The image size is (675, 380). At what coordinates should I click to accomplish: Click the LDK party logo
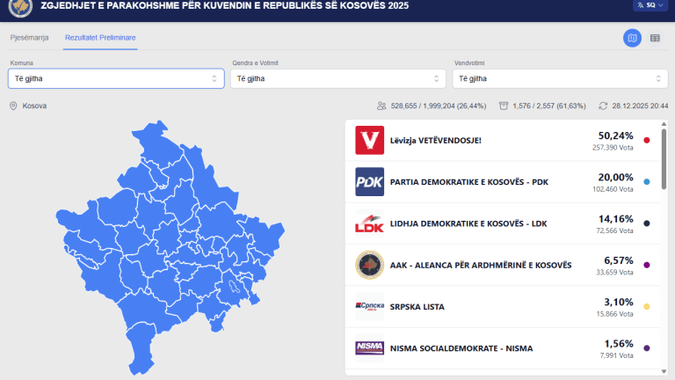click(369, 223)
